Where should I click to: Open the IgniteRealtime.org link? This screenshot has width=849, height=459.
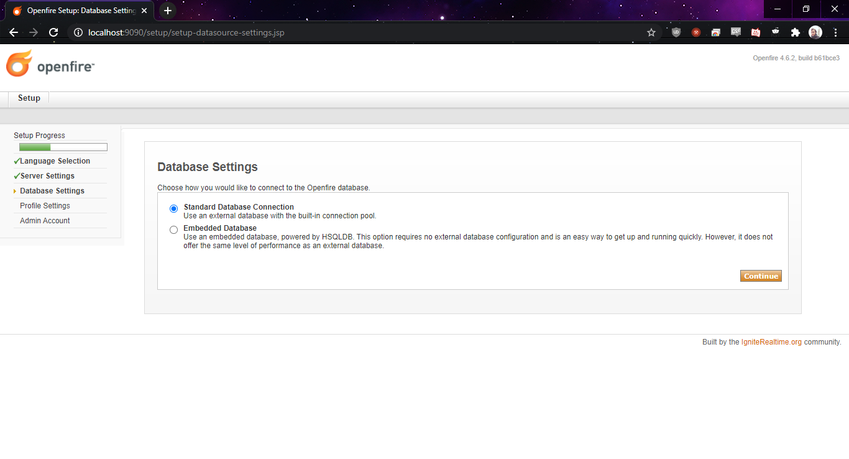[771, 342]
